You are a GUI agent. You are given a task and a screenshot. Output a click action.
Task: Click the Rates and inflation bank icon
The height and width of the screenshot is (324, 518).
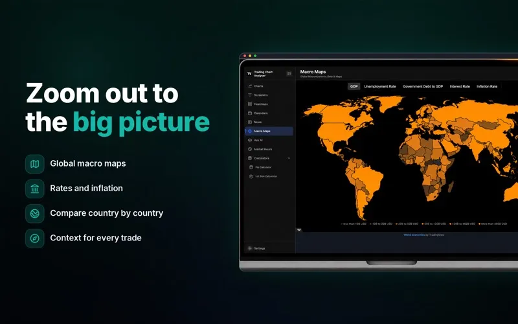point(35,189)
